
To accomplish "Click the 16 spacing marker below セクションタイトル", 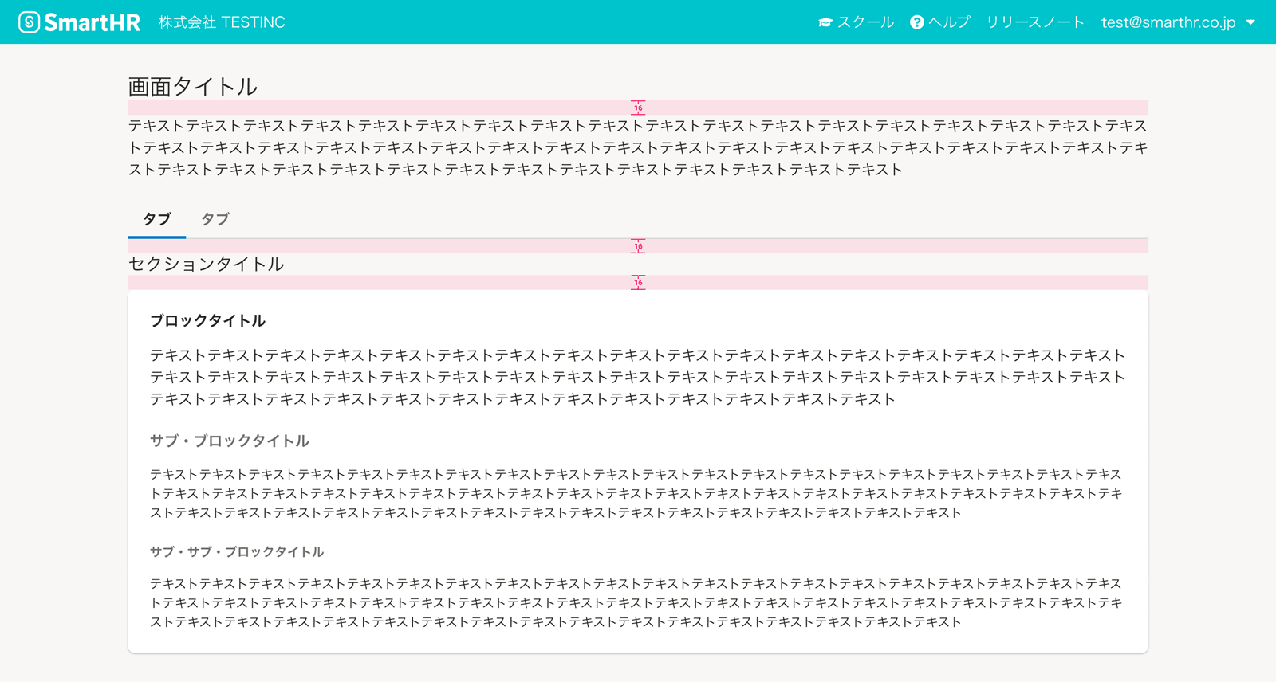I will [638, 283].
